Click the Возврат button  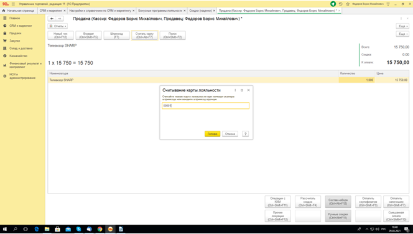point(88,35)
